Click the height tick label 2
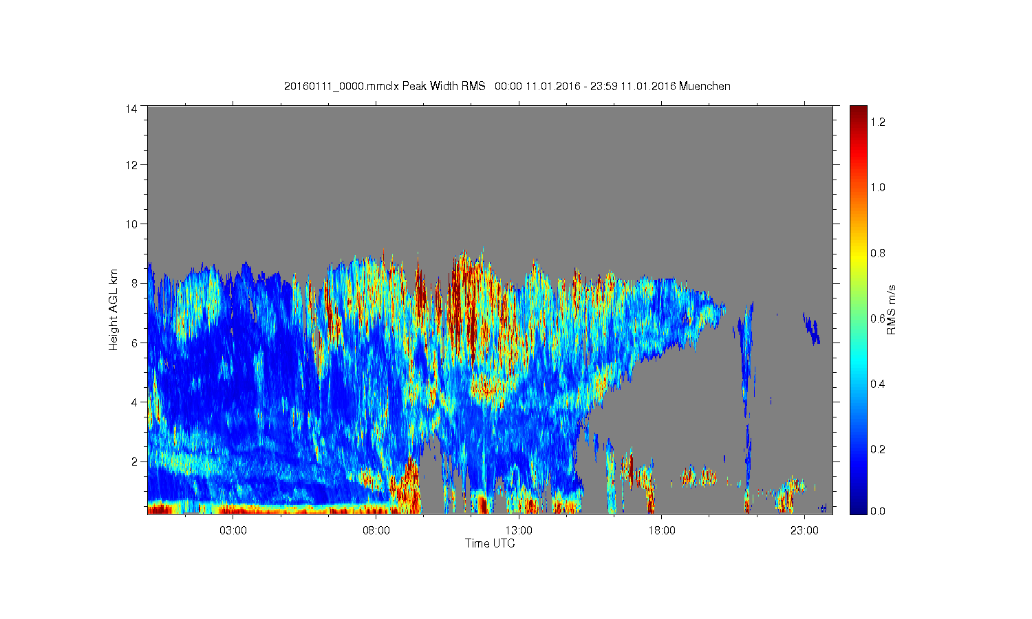The height and width of the screenshot is (619, 1032). (x=134, y=461)
